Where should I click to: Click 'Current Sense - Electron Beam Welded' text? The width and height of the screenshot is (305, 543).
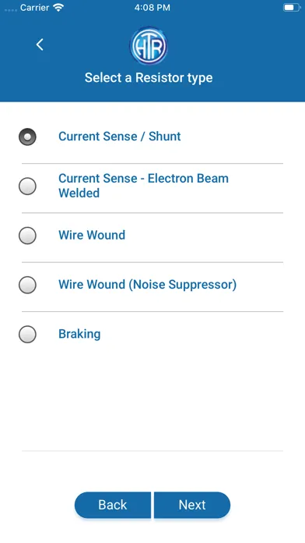click(143, 186)
